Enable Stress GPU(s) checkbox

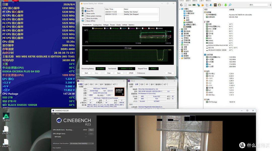(85, 21)
